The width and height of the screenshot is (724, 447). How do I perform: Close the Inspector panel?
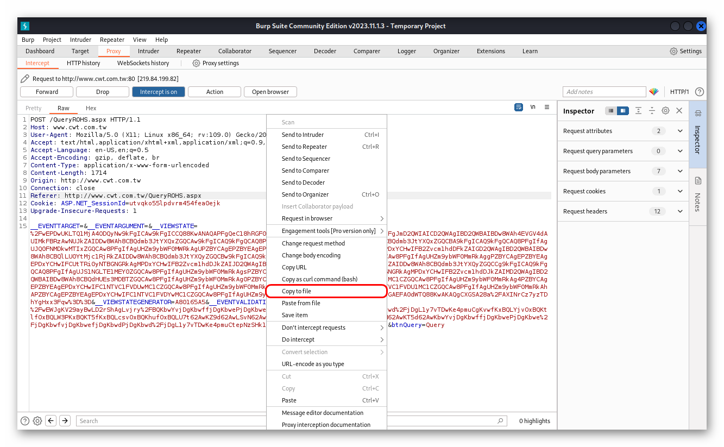coord(679,111)
